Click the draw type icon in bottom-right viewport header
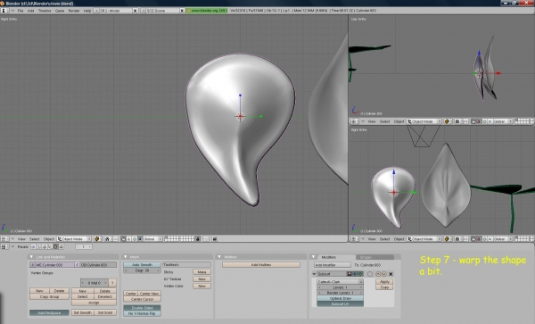This screenshot has height=324, width=535. [447, 239]
